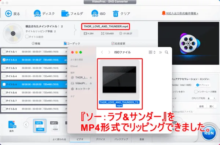Go back with the 戻る arrow

click(8, 14)
